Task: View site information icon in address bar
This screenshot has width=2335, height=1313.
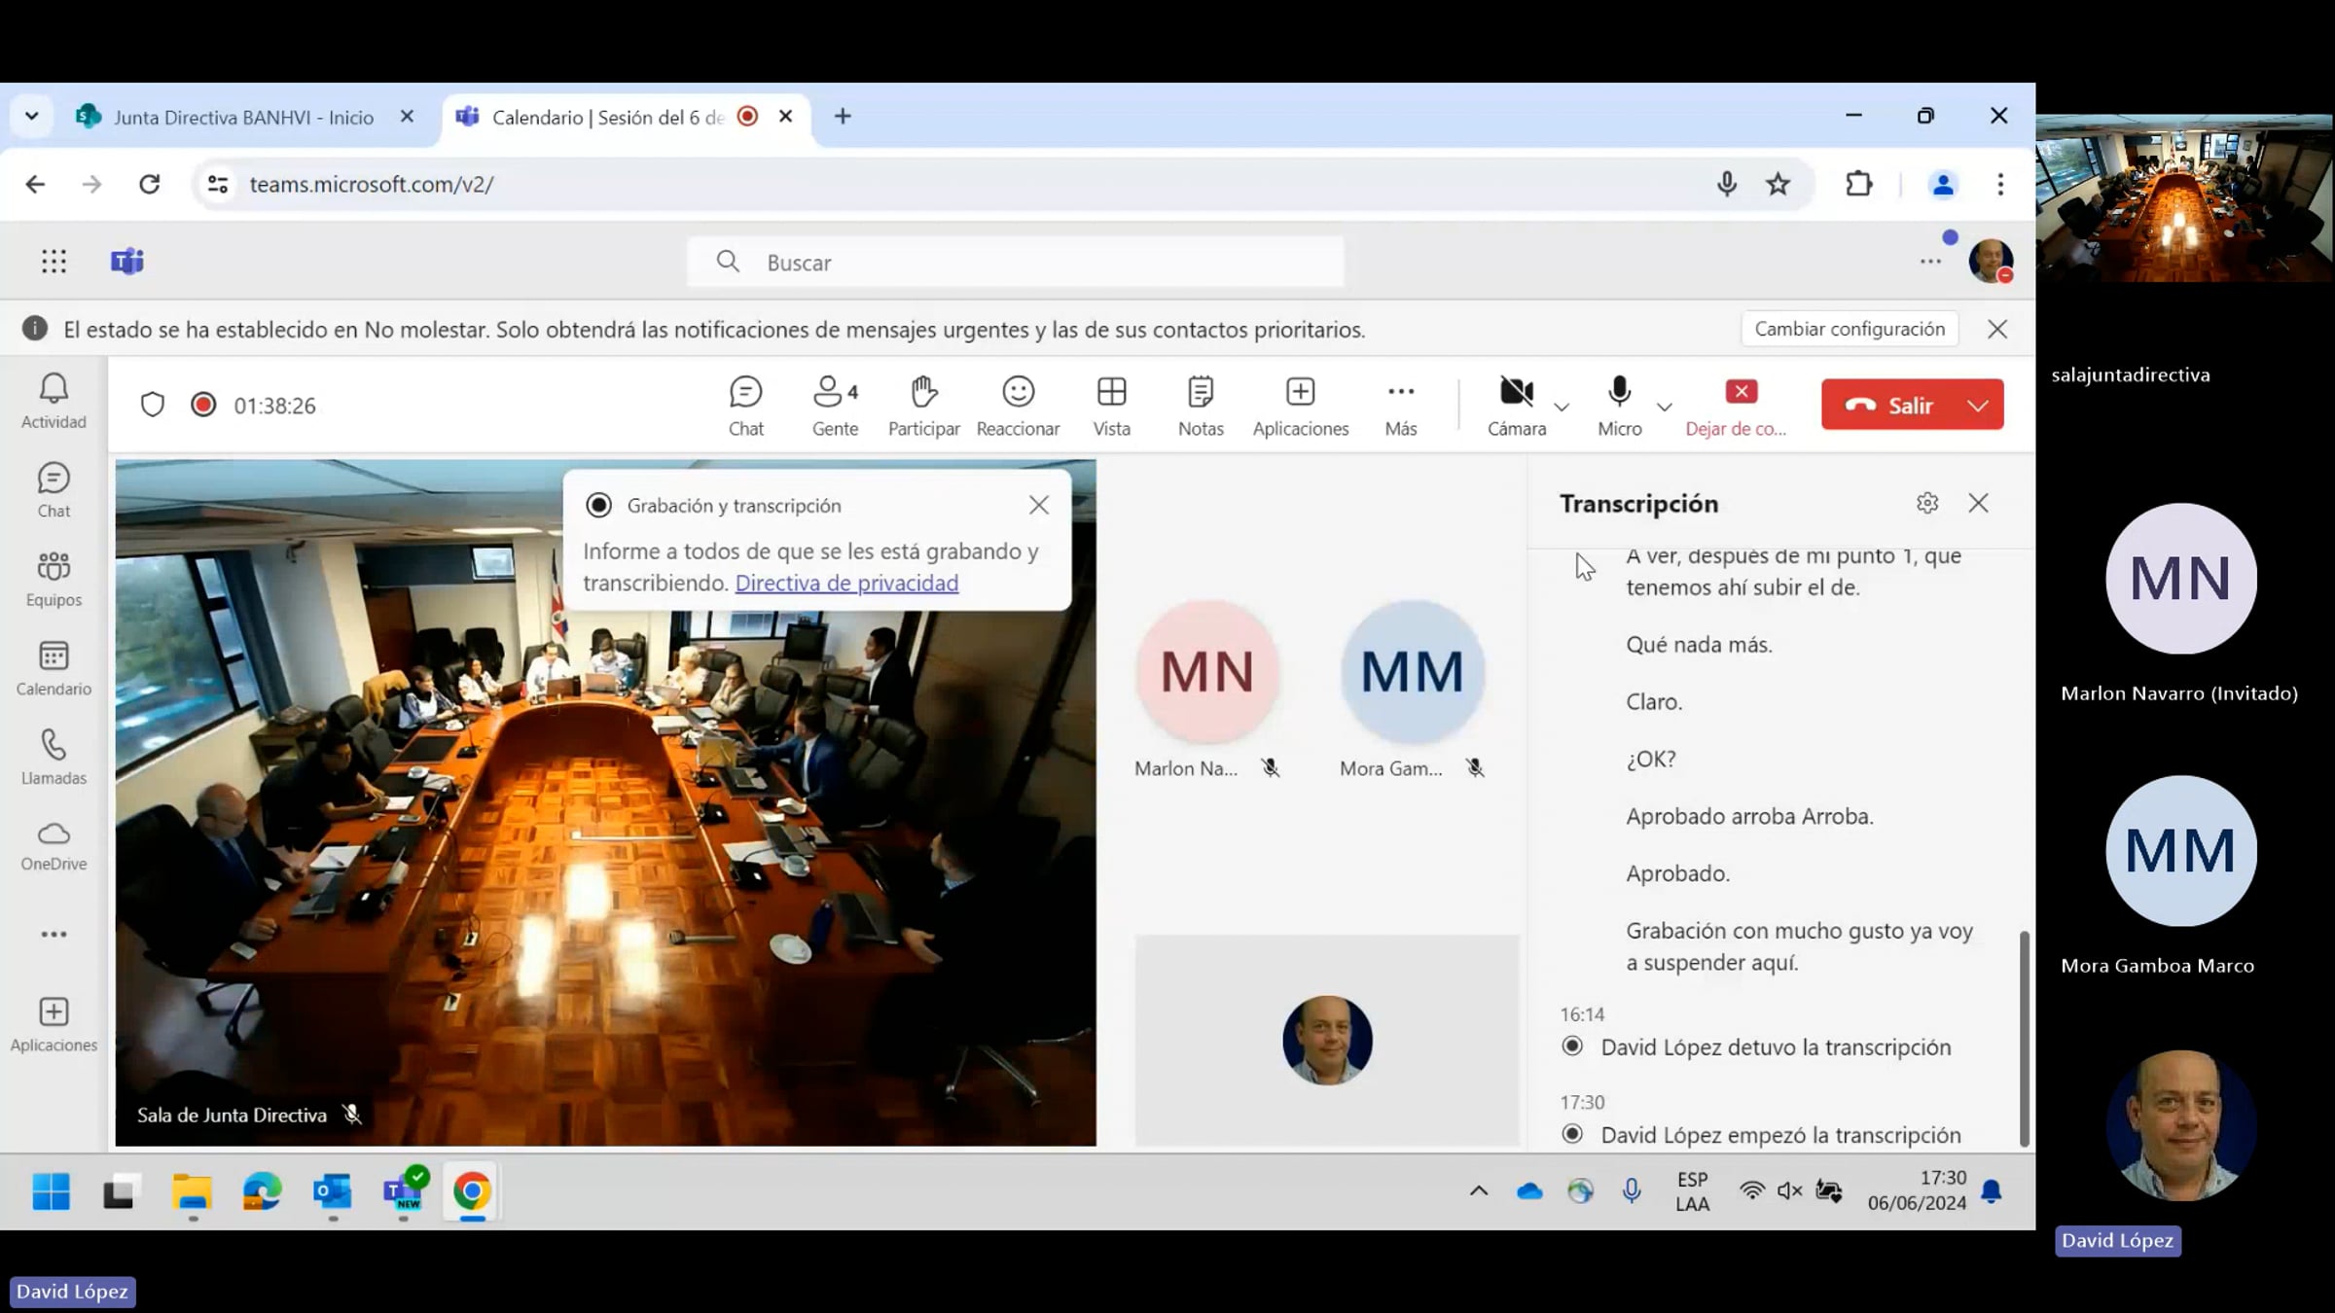Action: pyautogui.click(x=218, y=184)
